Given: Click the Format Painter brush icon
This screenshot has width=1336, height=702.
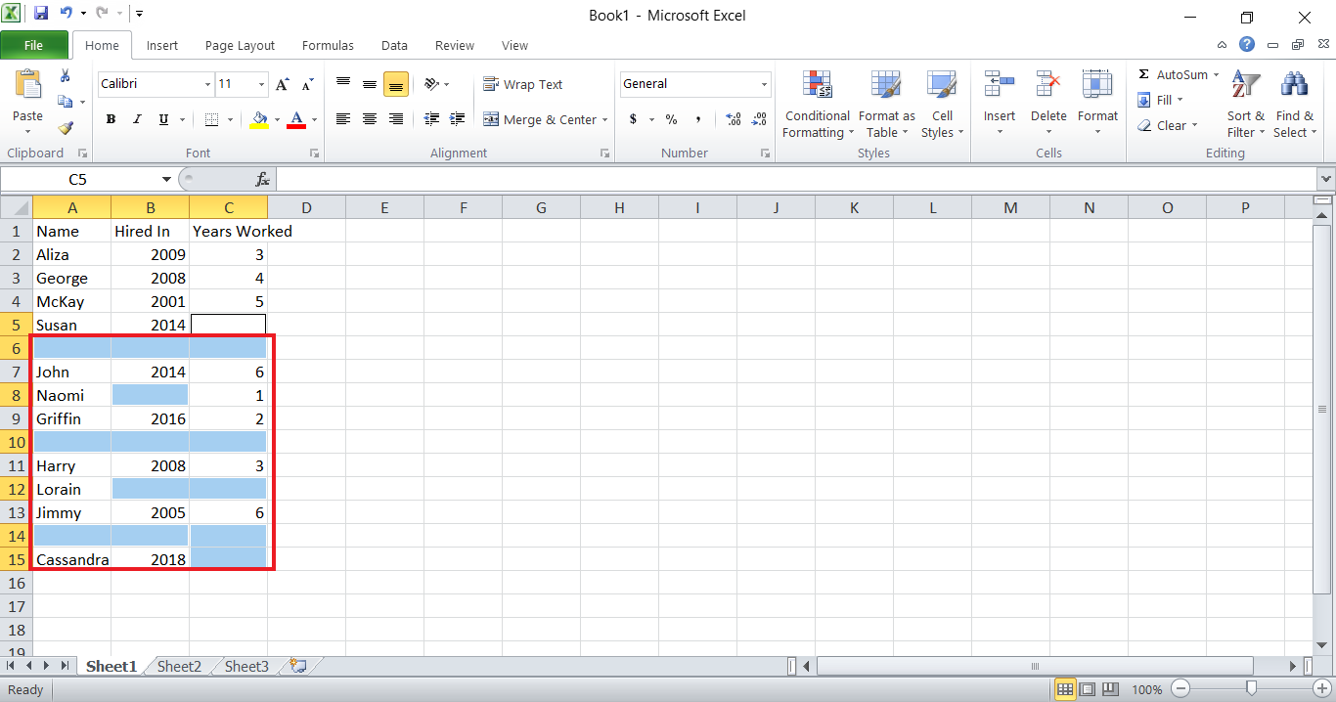Looking at the screenshot, I should coord(66,128).
